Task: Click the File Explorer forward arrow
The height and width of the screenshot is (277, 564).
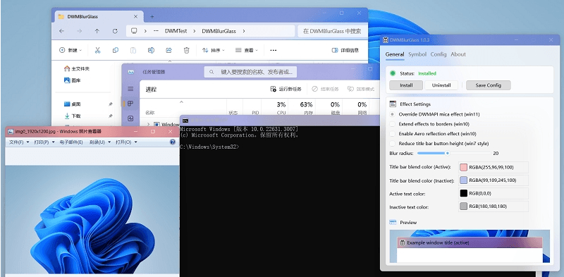Action: coord(79,31)
